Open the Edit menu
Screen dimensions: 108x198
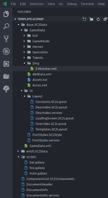(x=23, y=4)
